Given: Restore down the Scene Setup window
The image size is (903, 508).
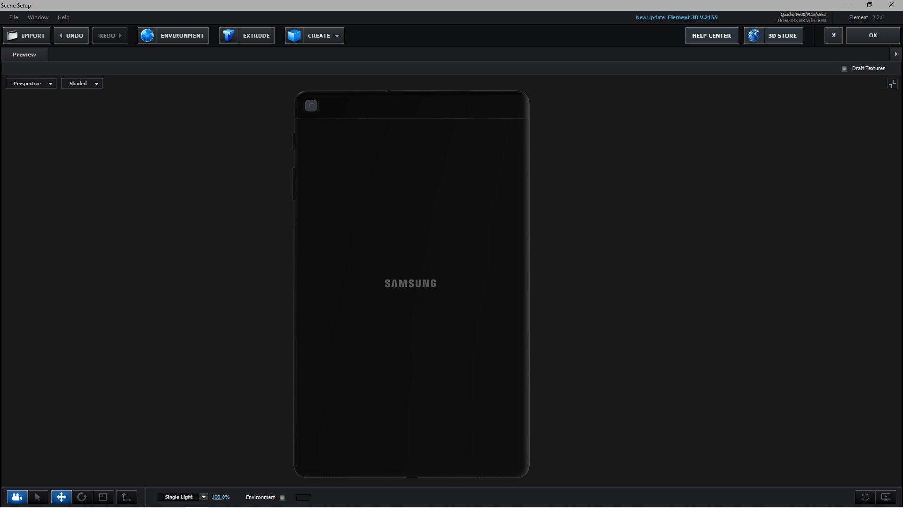Looking at the screenshot, I should (x=870, y=5).
